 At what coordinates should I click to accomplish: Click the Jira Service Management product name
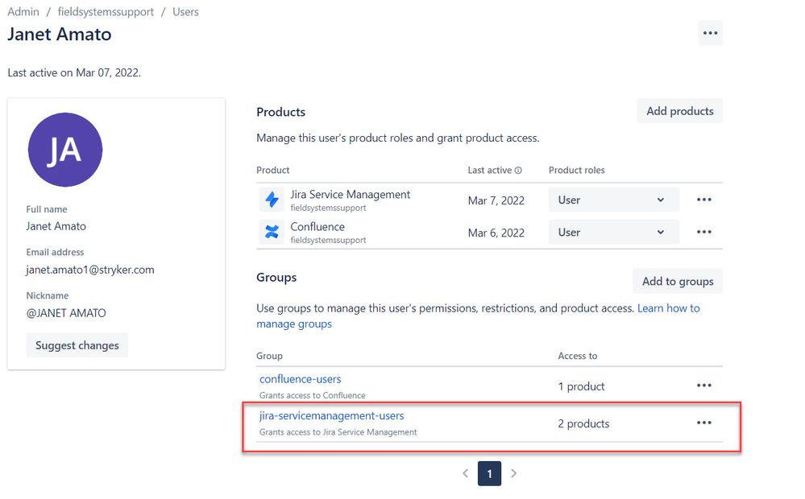click(351, 195)
